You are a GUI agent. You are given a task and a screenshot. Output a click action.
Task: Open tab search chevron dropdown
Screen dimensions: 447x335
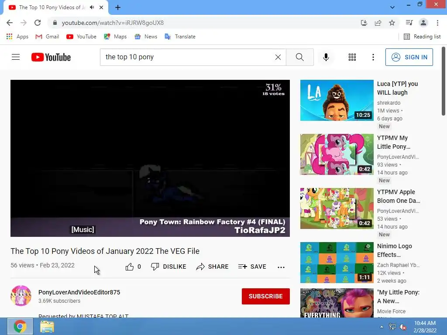392,7
